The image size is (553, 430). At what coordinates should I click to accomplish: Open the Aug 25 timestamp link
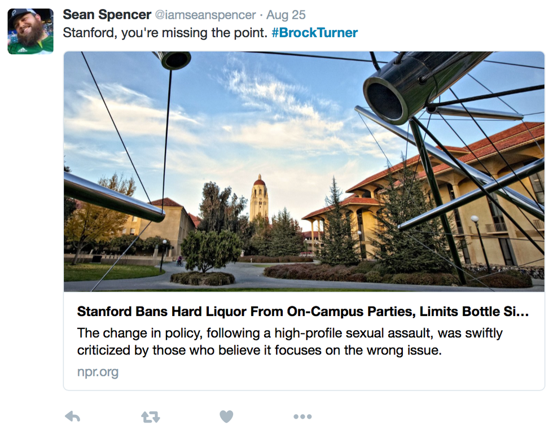[x=286, y=15]
